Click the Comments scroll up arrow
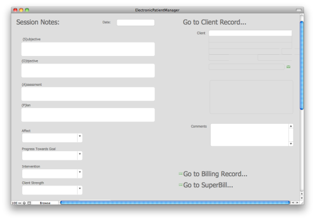Screen dimensions: 315x220 coord(291,126)
